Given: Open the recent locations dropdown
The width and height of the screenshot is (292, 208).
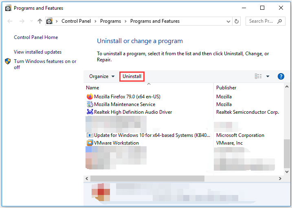Looking at the screenshot, I should coord(31,21).
